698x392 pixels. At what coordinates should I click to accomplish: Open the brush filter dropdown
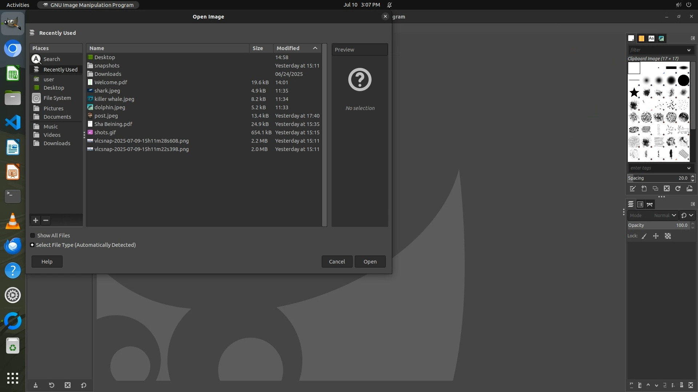(689, 50)
